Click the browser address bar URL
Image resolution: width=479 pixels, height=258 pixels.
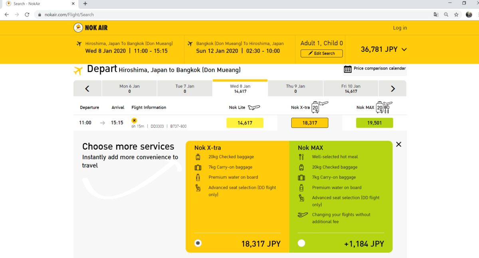coord(69,15)
